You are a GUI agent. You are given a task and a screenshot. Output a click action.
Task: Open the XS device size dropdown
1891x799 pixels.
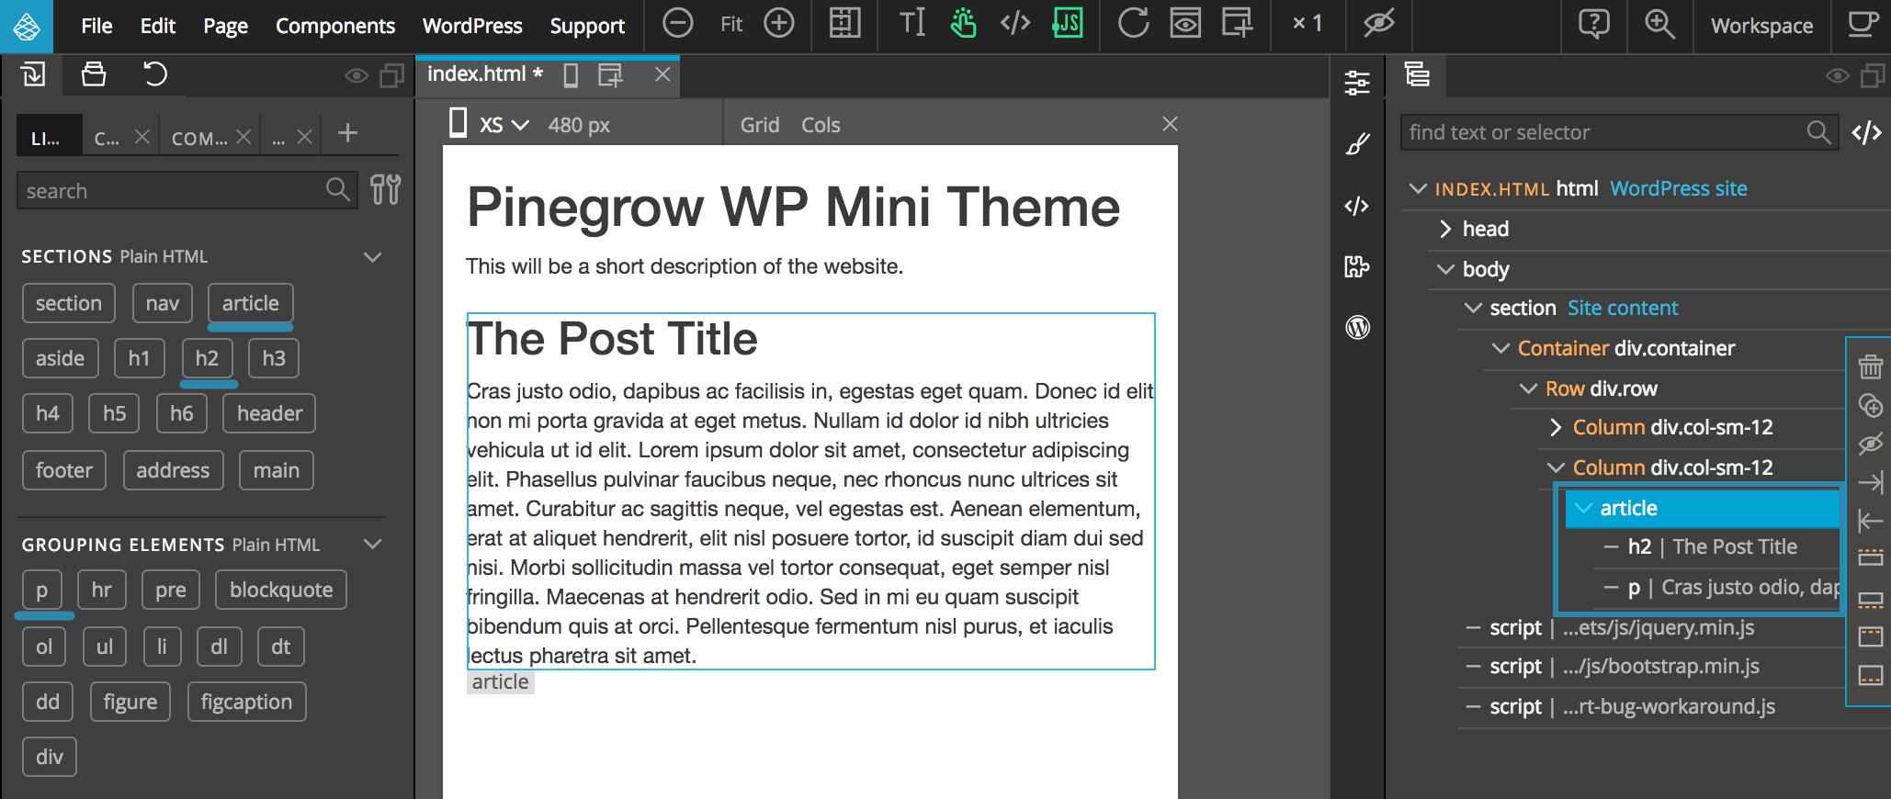tap(504, 125)
